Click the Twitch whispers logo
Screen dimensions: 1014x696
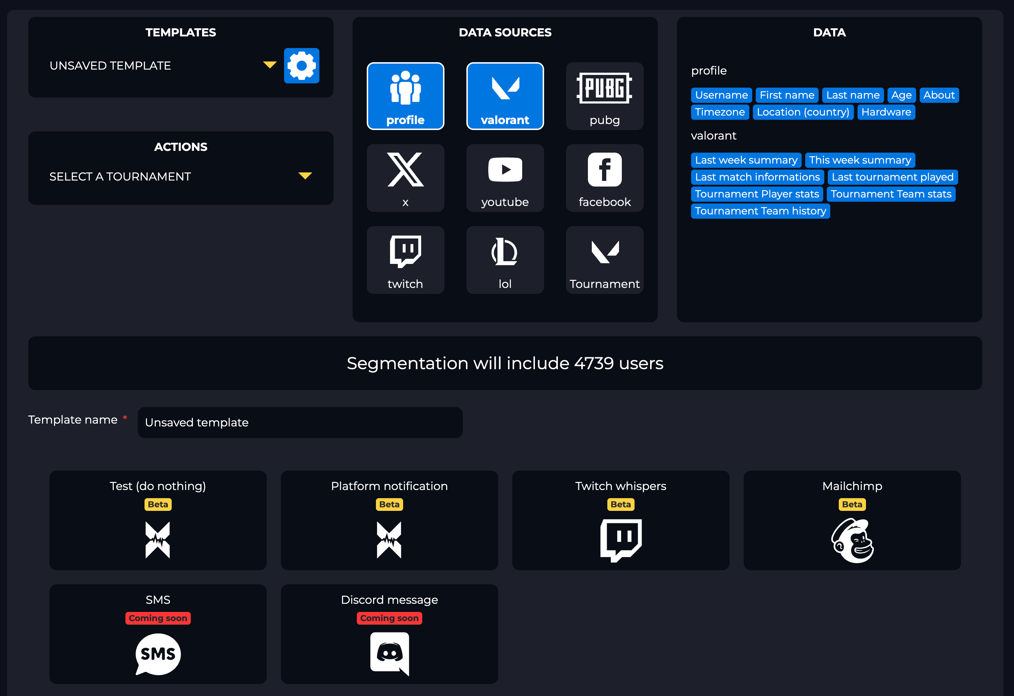[x=620, y=540]
